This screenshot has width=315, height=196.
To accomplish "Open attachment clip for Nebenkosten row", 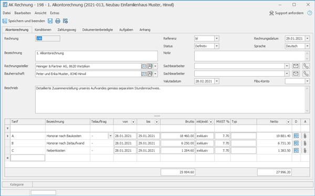I will tap(305, 151).
